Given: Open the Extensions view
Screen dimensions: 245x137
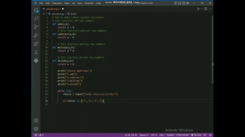Looking at the screenshot, I should click(36, 44).
